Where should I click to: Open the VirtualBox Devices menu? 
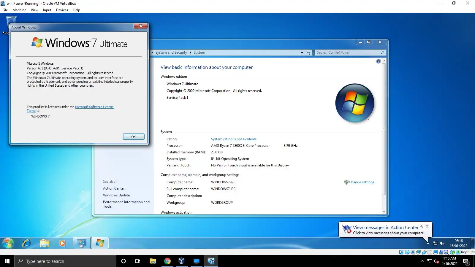(62, 10)
